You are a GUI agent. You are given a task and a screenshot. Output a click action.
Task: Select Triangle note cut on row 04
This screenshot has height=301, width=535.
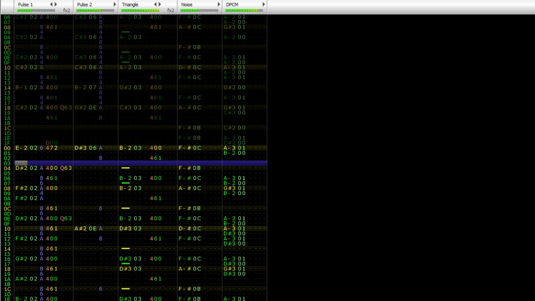125,168
